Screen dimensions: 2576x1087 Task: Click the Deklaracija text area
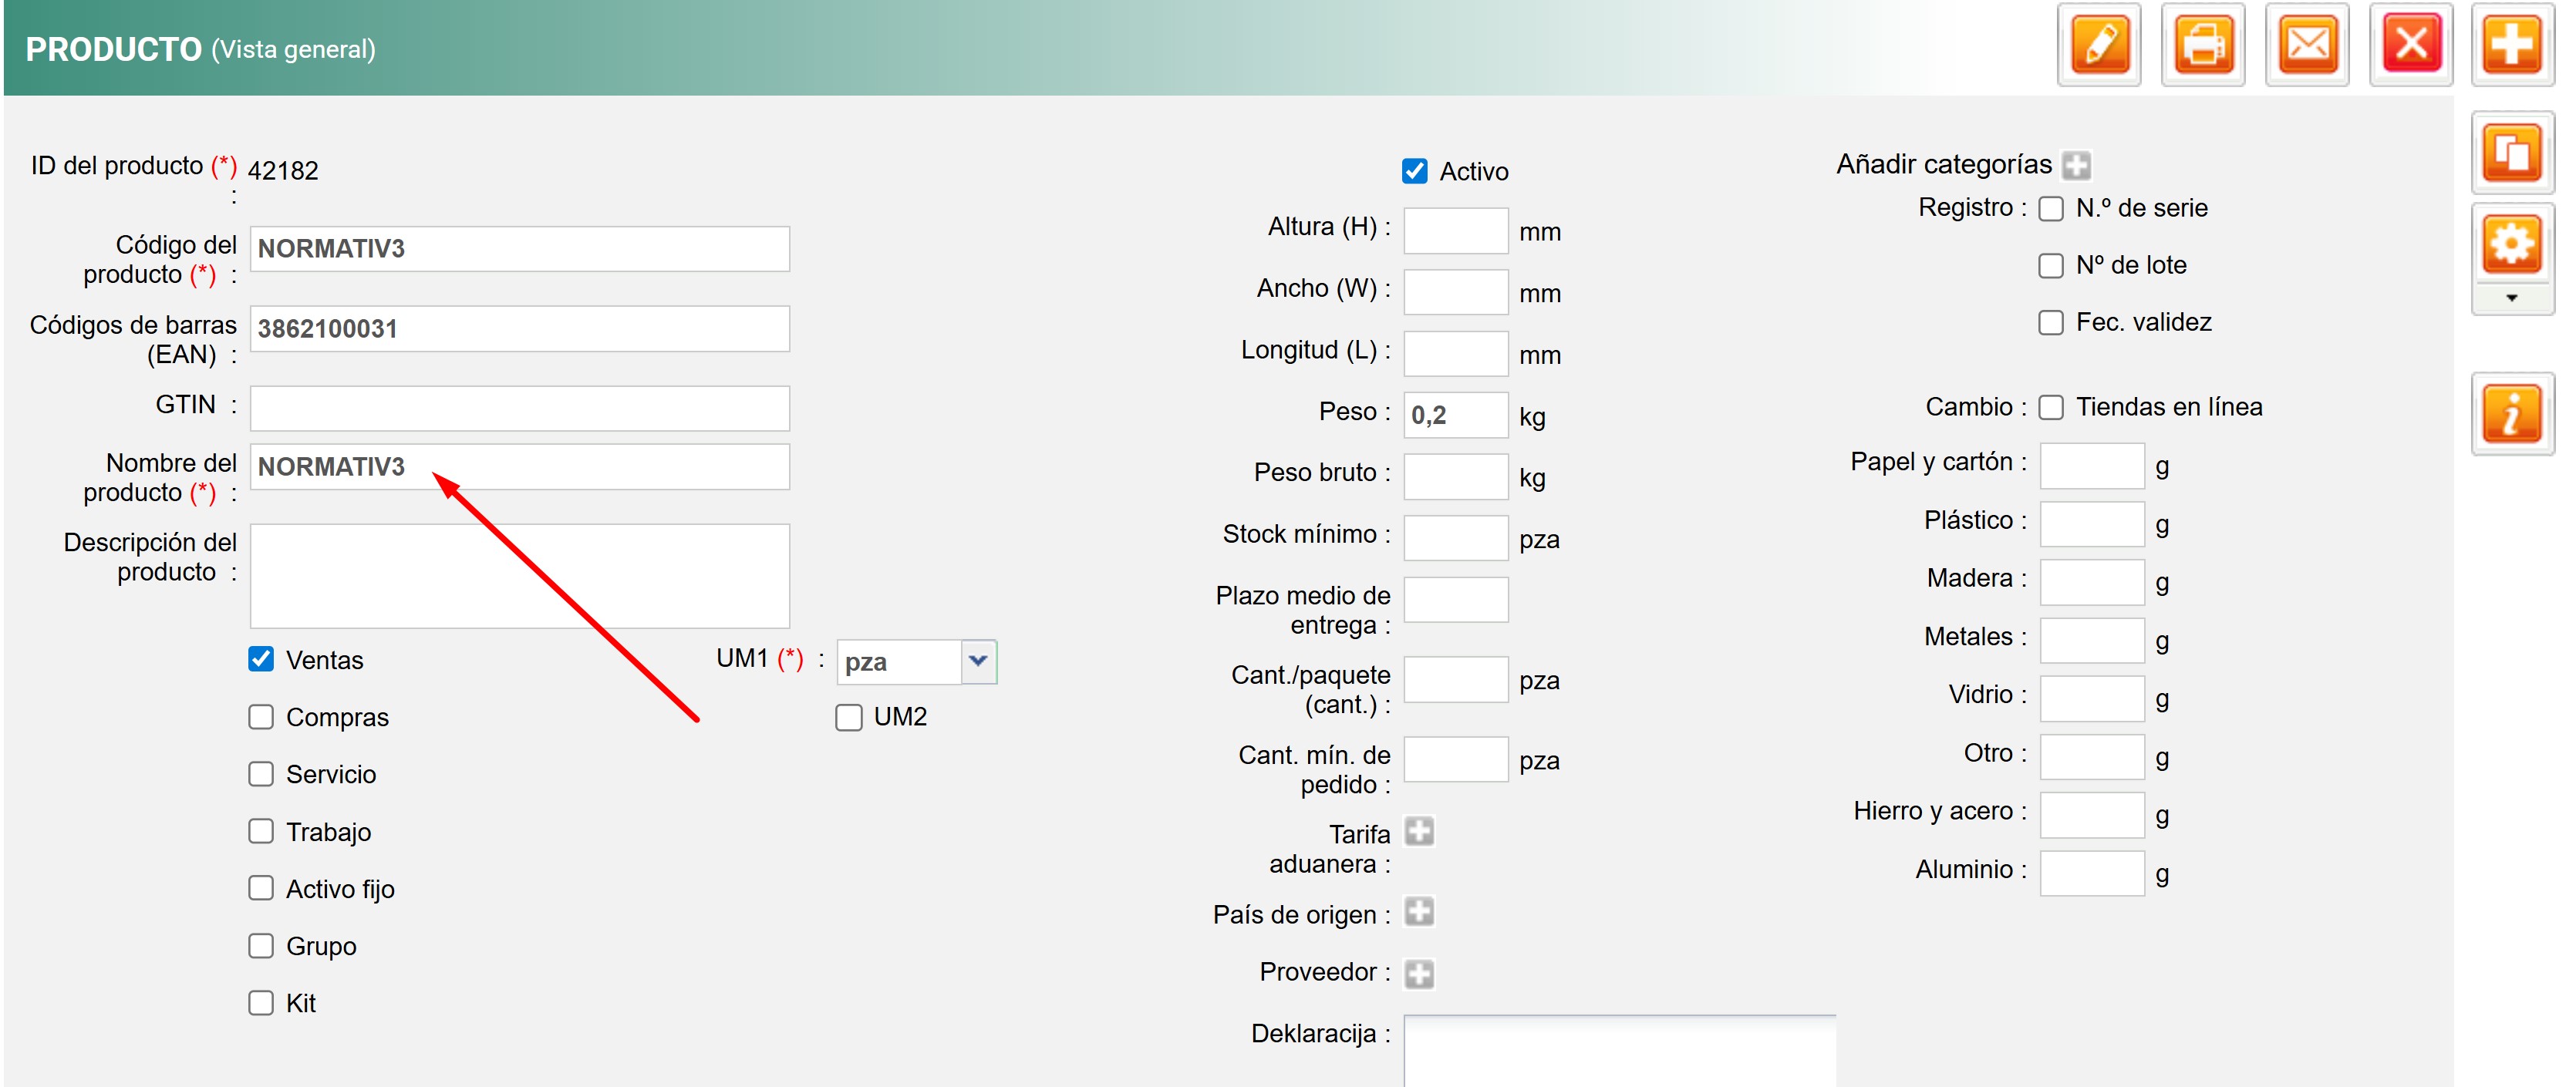(x=1620, y=1051)
